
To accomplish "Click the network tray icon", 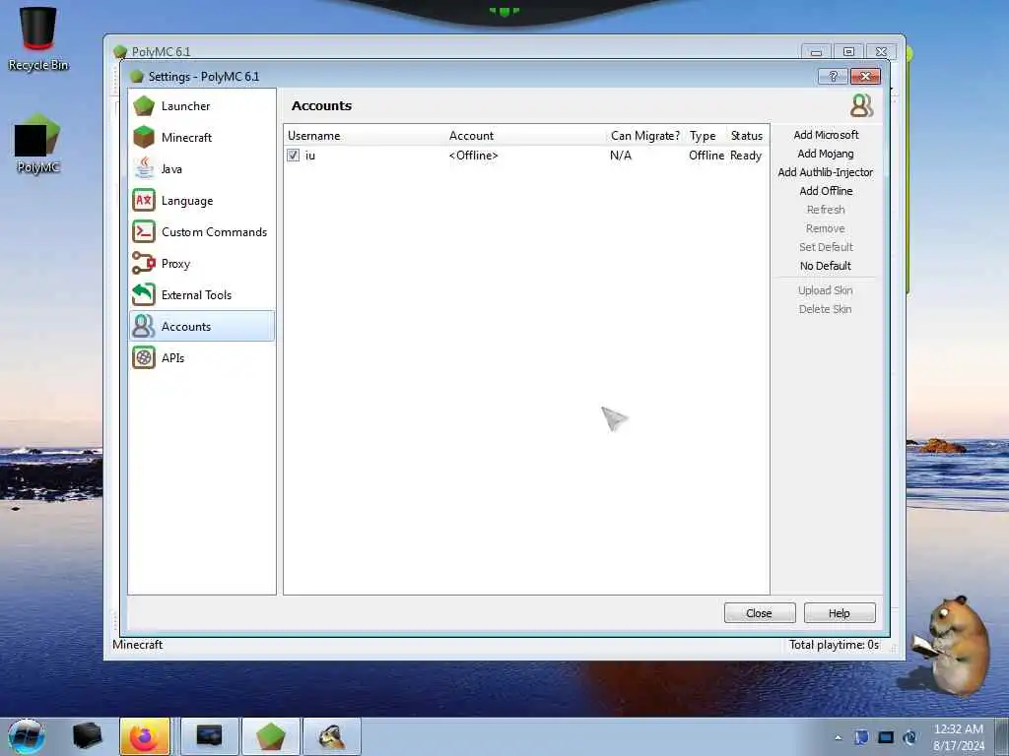I will (x=886, y=737).
